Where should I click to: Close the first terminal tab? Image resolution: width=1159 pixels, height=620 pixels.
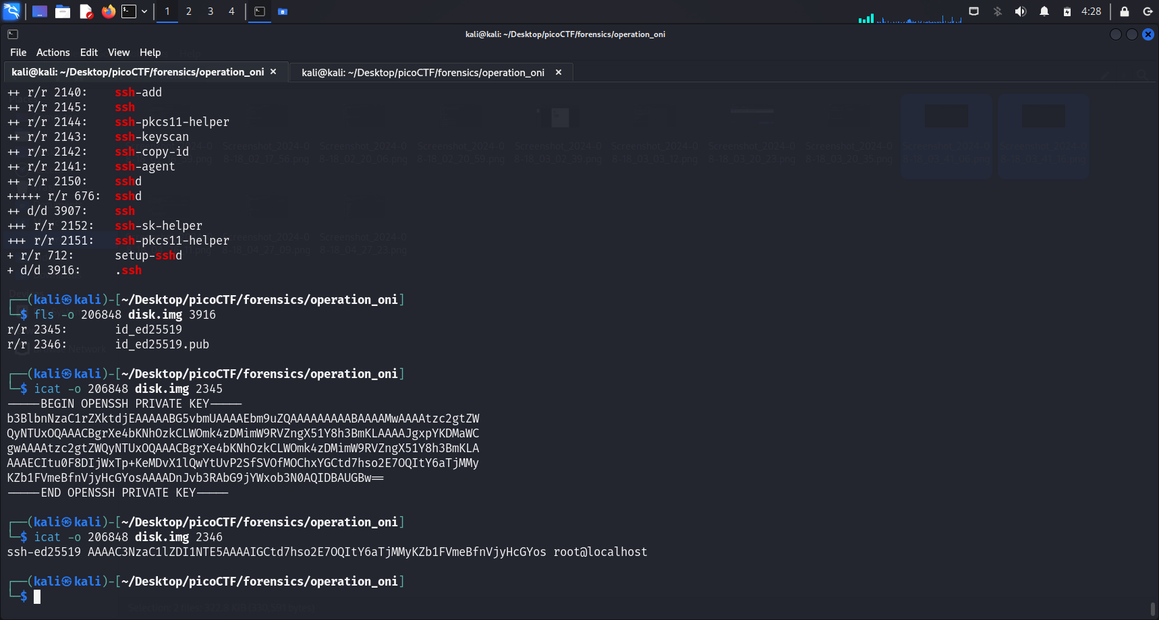click(273, 72)
